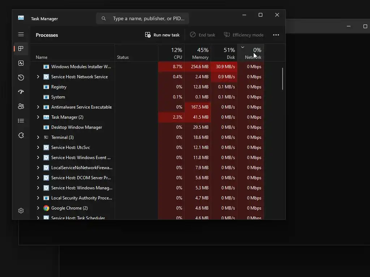Expand Service Host: Windows Event group
370x277 pixels.
click(x=38, y=158)
